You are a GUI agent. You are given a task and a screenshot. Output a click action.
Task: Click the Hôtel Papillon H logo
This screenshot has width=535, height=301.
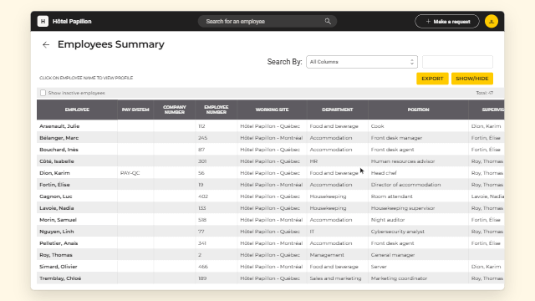(43, 21)
